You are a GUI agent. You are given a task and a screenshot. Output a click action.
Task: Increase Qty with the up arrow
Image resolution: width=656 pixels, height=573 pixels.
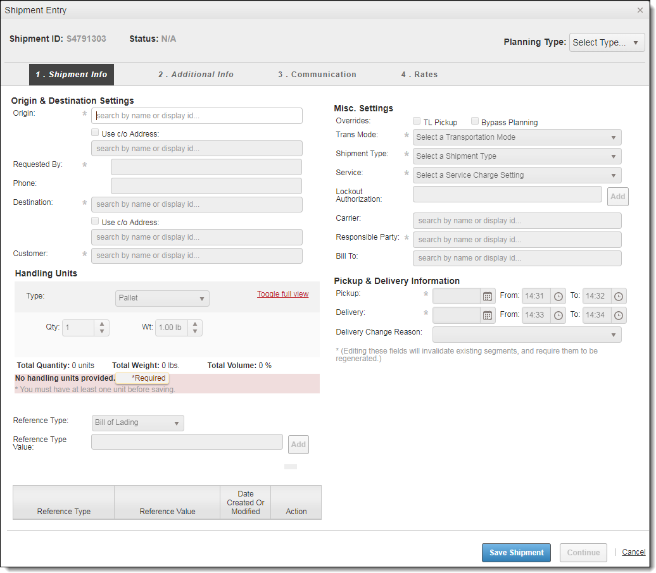[x=101, y=324]
